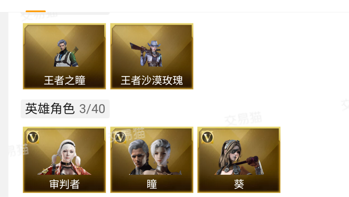Click the V badge on 瞳 card
Viewport: 349px width, 197px height.
coord(120,137)
